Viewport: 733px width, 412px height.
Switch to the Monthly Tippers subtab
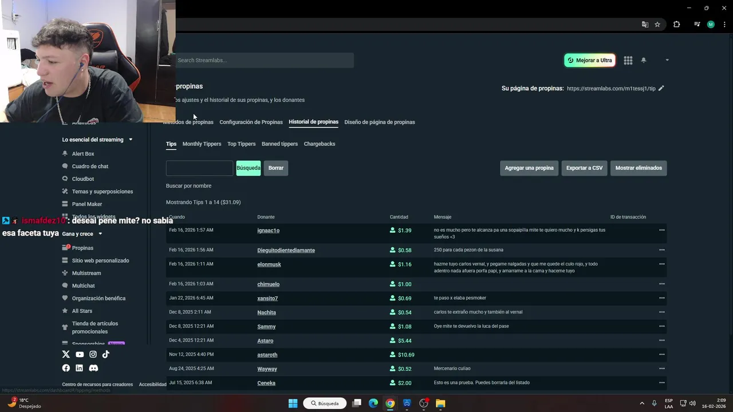202,144
